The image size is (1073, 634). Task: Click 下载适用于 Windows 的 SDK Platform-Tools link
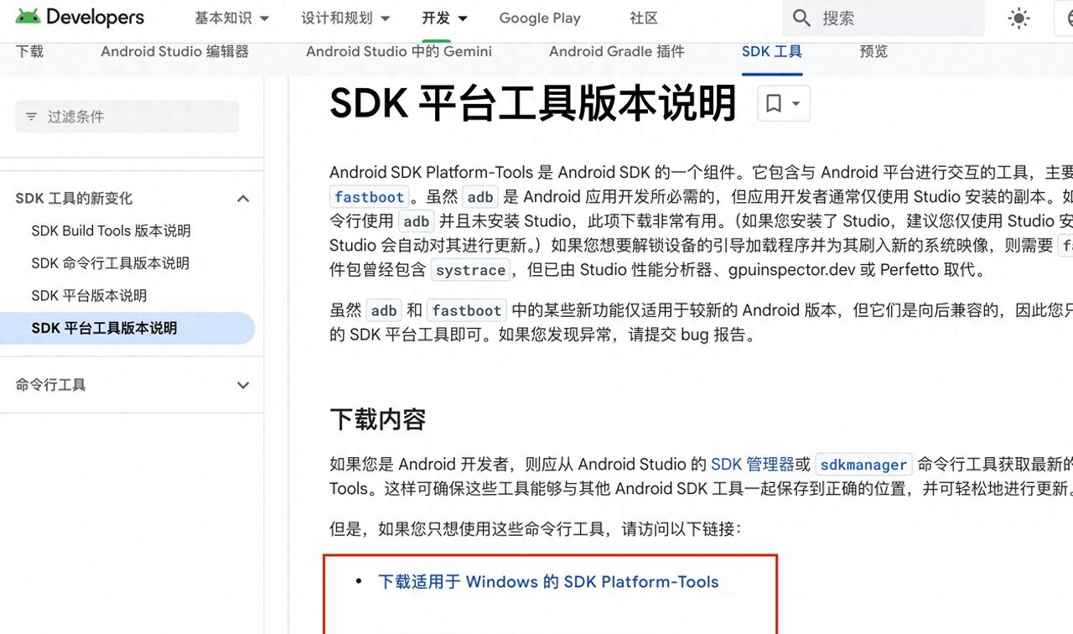[548, 582]
